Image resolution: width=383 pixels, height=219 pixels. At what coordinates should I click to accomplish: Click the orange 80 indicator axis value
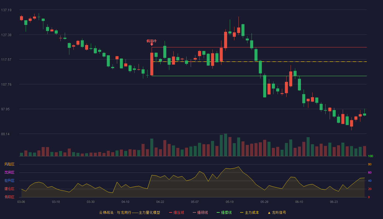(370, 164)
